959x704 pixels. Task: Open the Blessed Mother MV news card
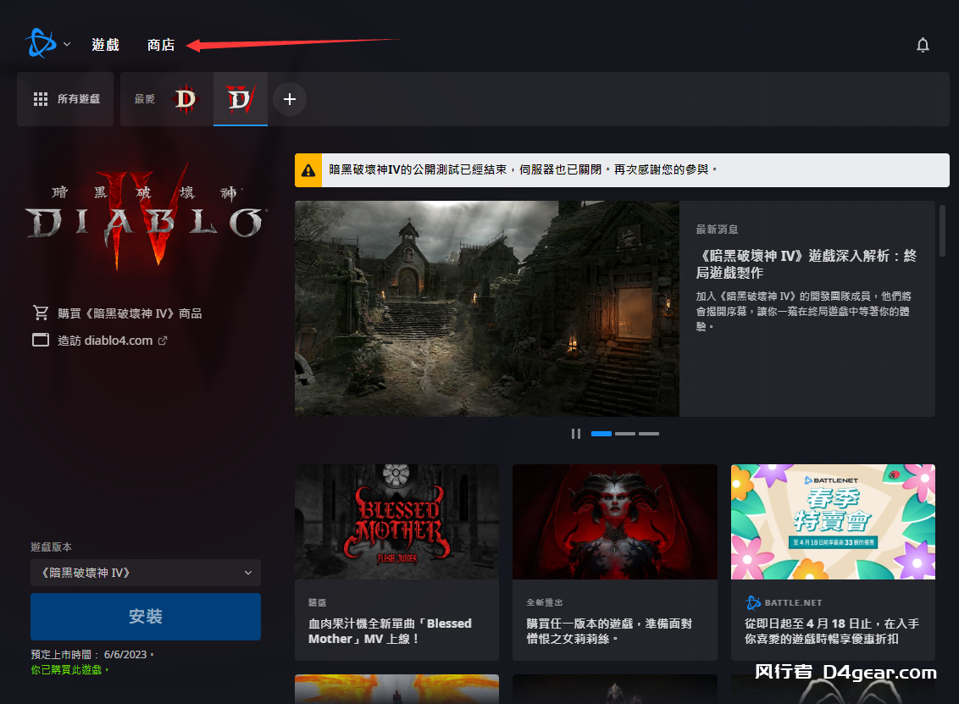[396, 562]
